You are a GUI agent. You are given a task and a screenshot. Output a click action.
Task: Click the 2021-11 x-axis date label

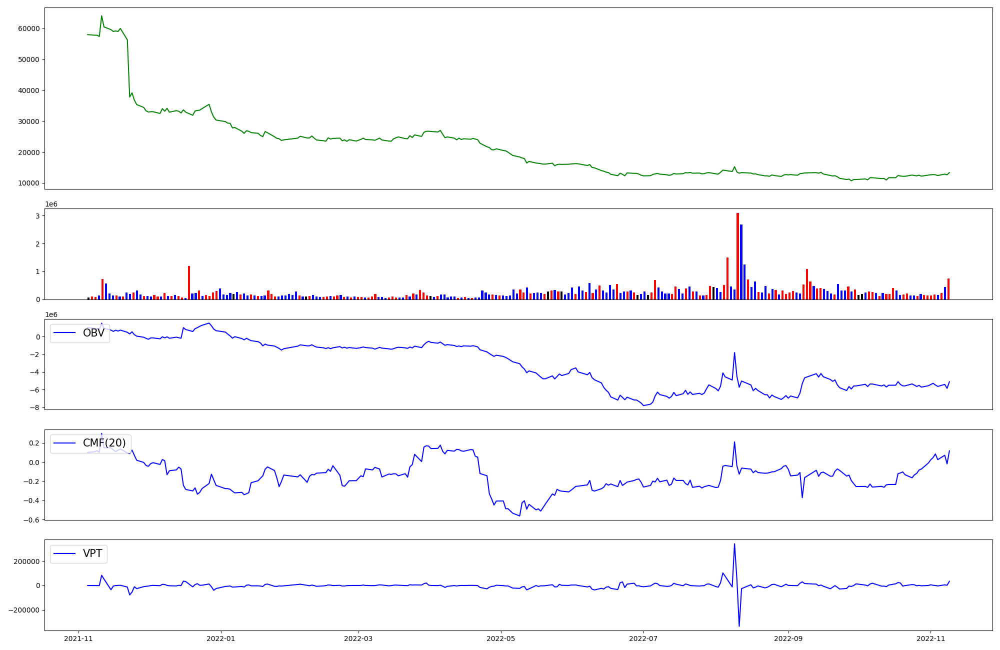click(78, 638)
